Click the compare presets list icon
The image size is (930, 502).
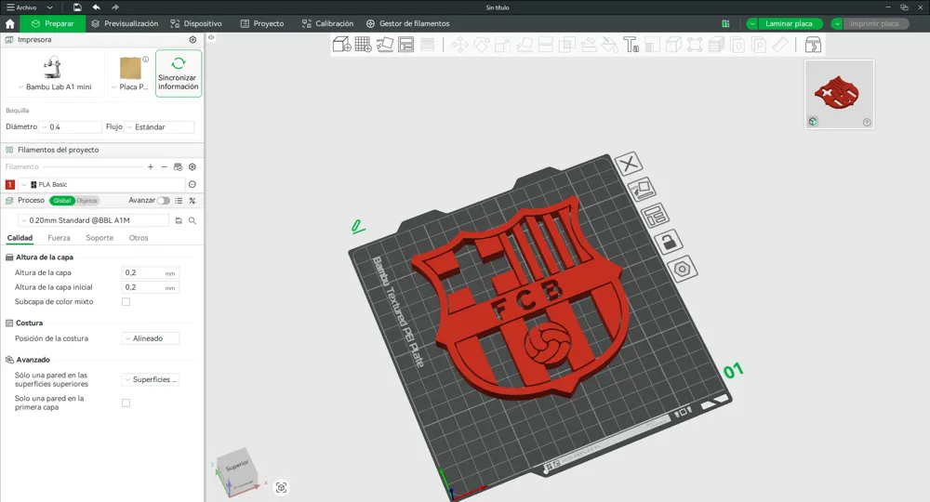(179, 201)
